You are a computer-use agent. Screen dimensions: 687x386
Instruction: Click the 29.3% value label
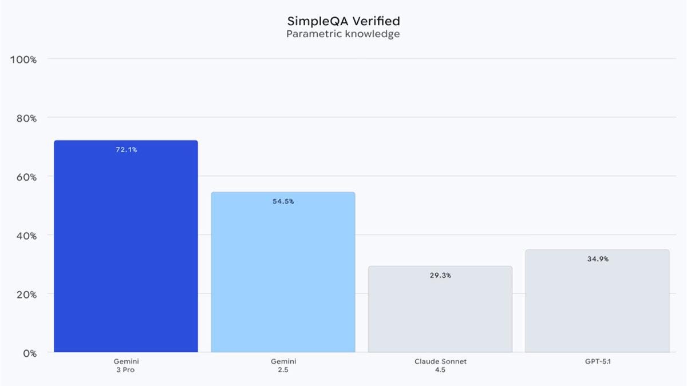pyautogui.click(x=440, y=275)
